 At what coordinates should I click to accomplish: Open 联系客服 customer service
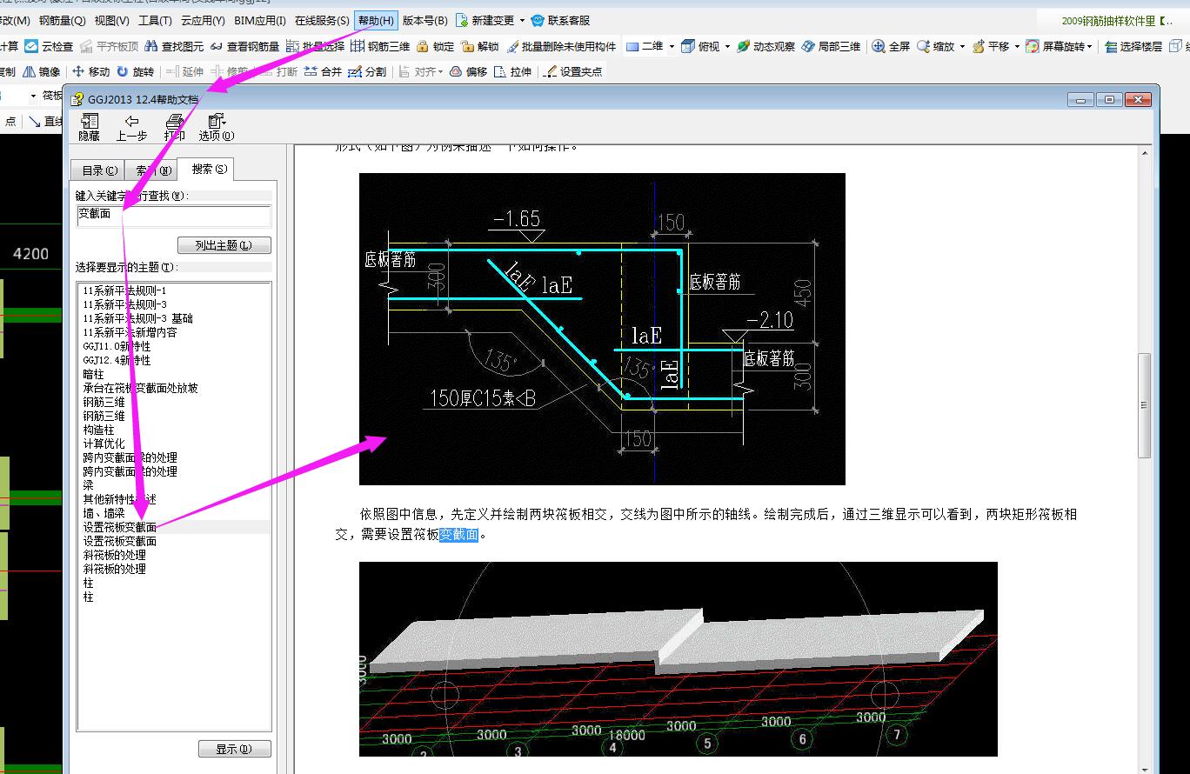click(560, 21)
